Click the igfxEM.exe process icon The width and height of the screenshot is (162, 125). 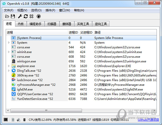click(x=13, y=89)
